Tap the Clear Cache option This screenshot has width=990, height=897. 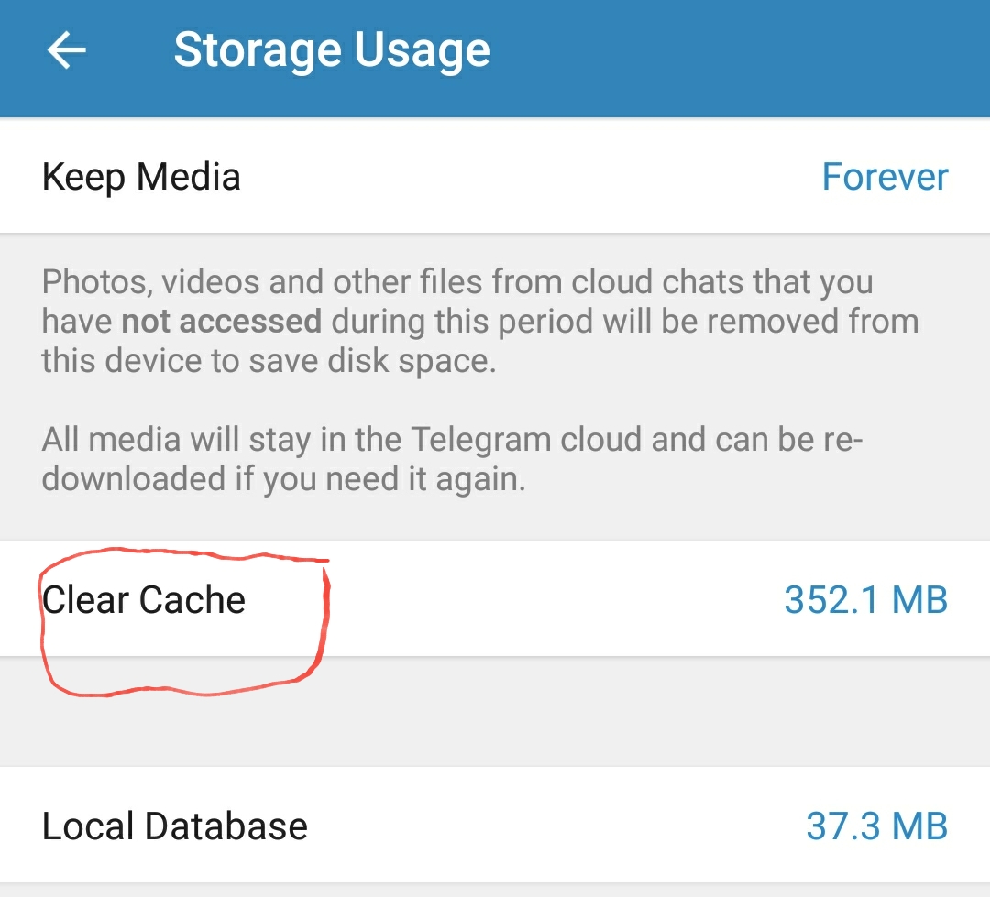click(x=495, y=599)
